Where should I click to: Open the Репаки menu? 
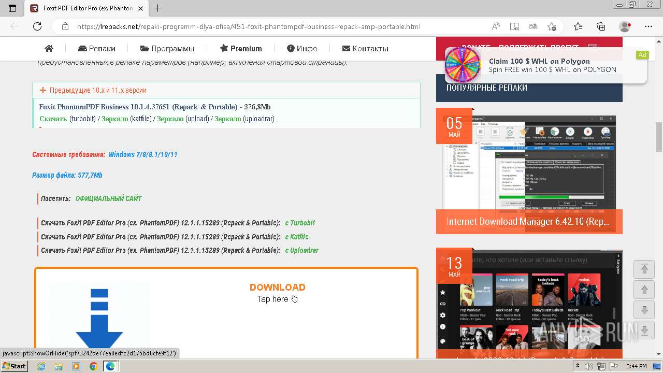[97, 48]
